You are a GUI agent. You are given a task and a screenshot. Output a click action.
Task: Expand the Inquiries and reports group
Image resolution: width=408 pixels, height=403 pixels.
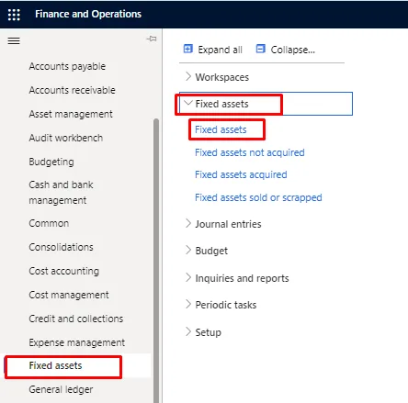pyautogui.click(x=237, y=278)
